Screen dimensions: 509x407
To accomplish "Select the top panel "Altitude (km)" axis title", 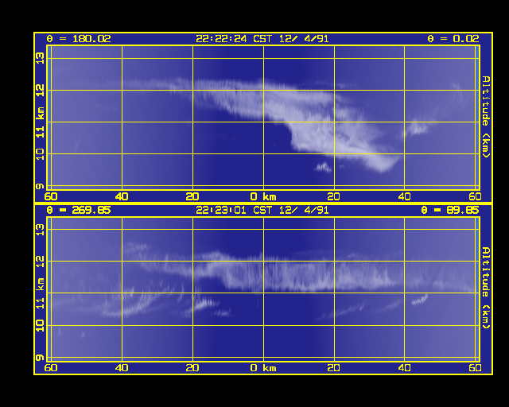I will [x=486, y=117].
